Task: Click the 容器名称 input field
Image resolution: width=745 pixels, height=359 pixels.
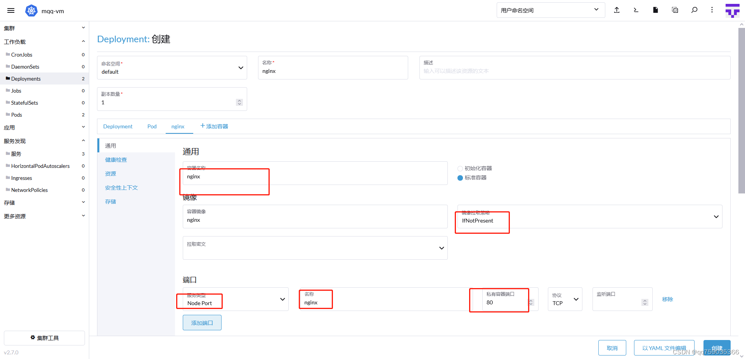Action: 315,173
